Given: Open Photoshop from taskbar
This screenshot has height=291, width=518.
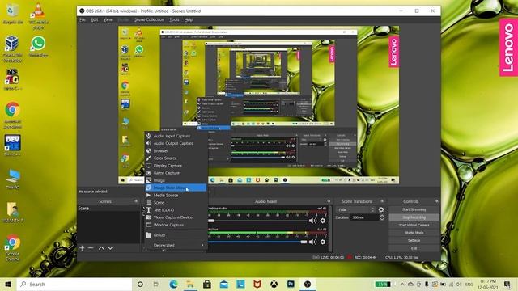Looking at the screenshot, I should [x=291, y=284].
